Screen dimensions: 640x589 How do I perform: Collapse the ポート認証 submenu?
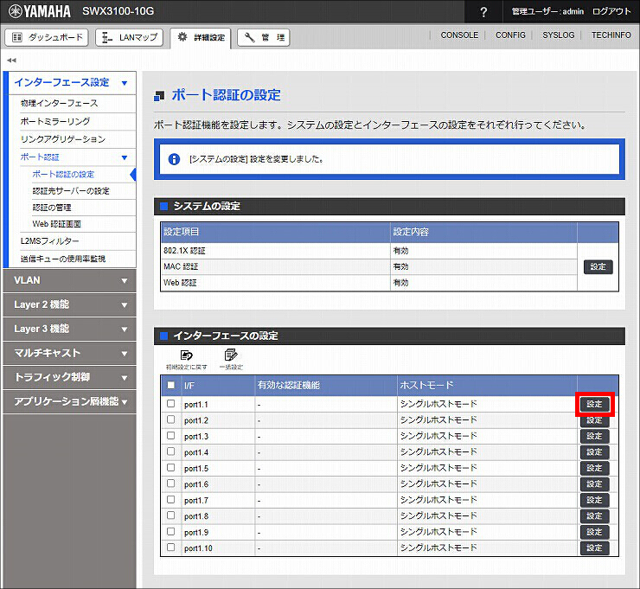(x=78, y=157)
